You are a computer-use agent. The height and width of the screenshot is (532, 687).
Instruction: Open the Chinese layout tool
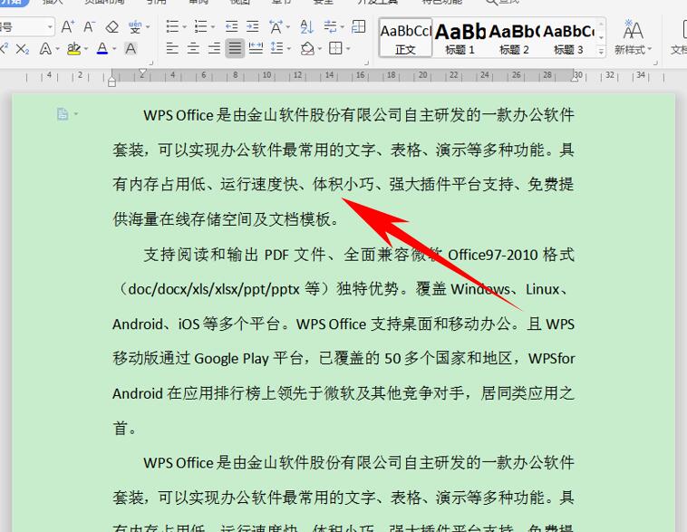click(276, 26)
